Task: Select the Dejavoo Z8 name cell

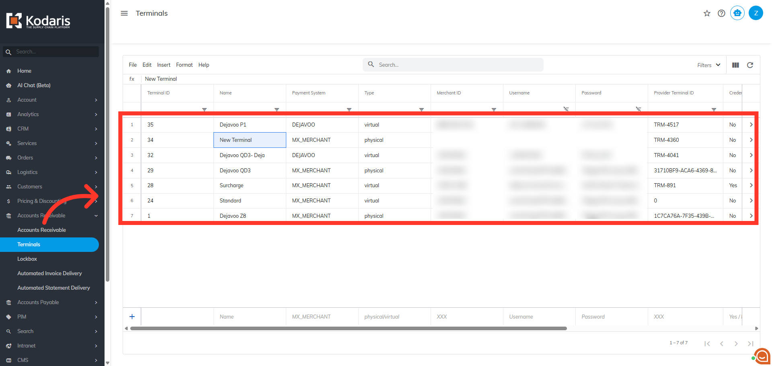Action: [x=250, y=216]
